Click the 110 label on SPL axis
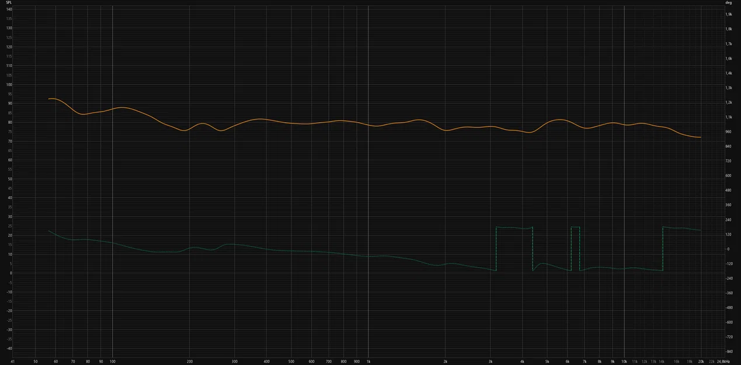This screenshot has width=741, height=365. 9,65
